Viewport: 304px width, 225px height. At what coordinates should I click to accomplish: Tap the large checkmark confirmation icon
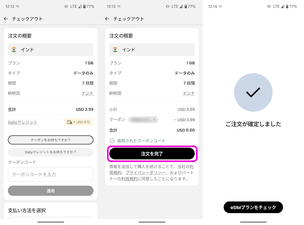[253, 92]
